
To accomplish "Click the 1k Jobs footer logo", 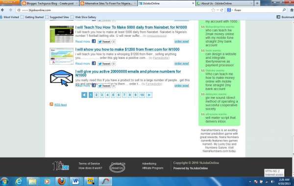I will (61, 166).
